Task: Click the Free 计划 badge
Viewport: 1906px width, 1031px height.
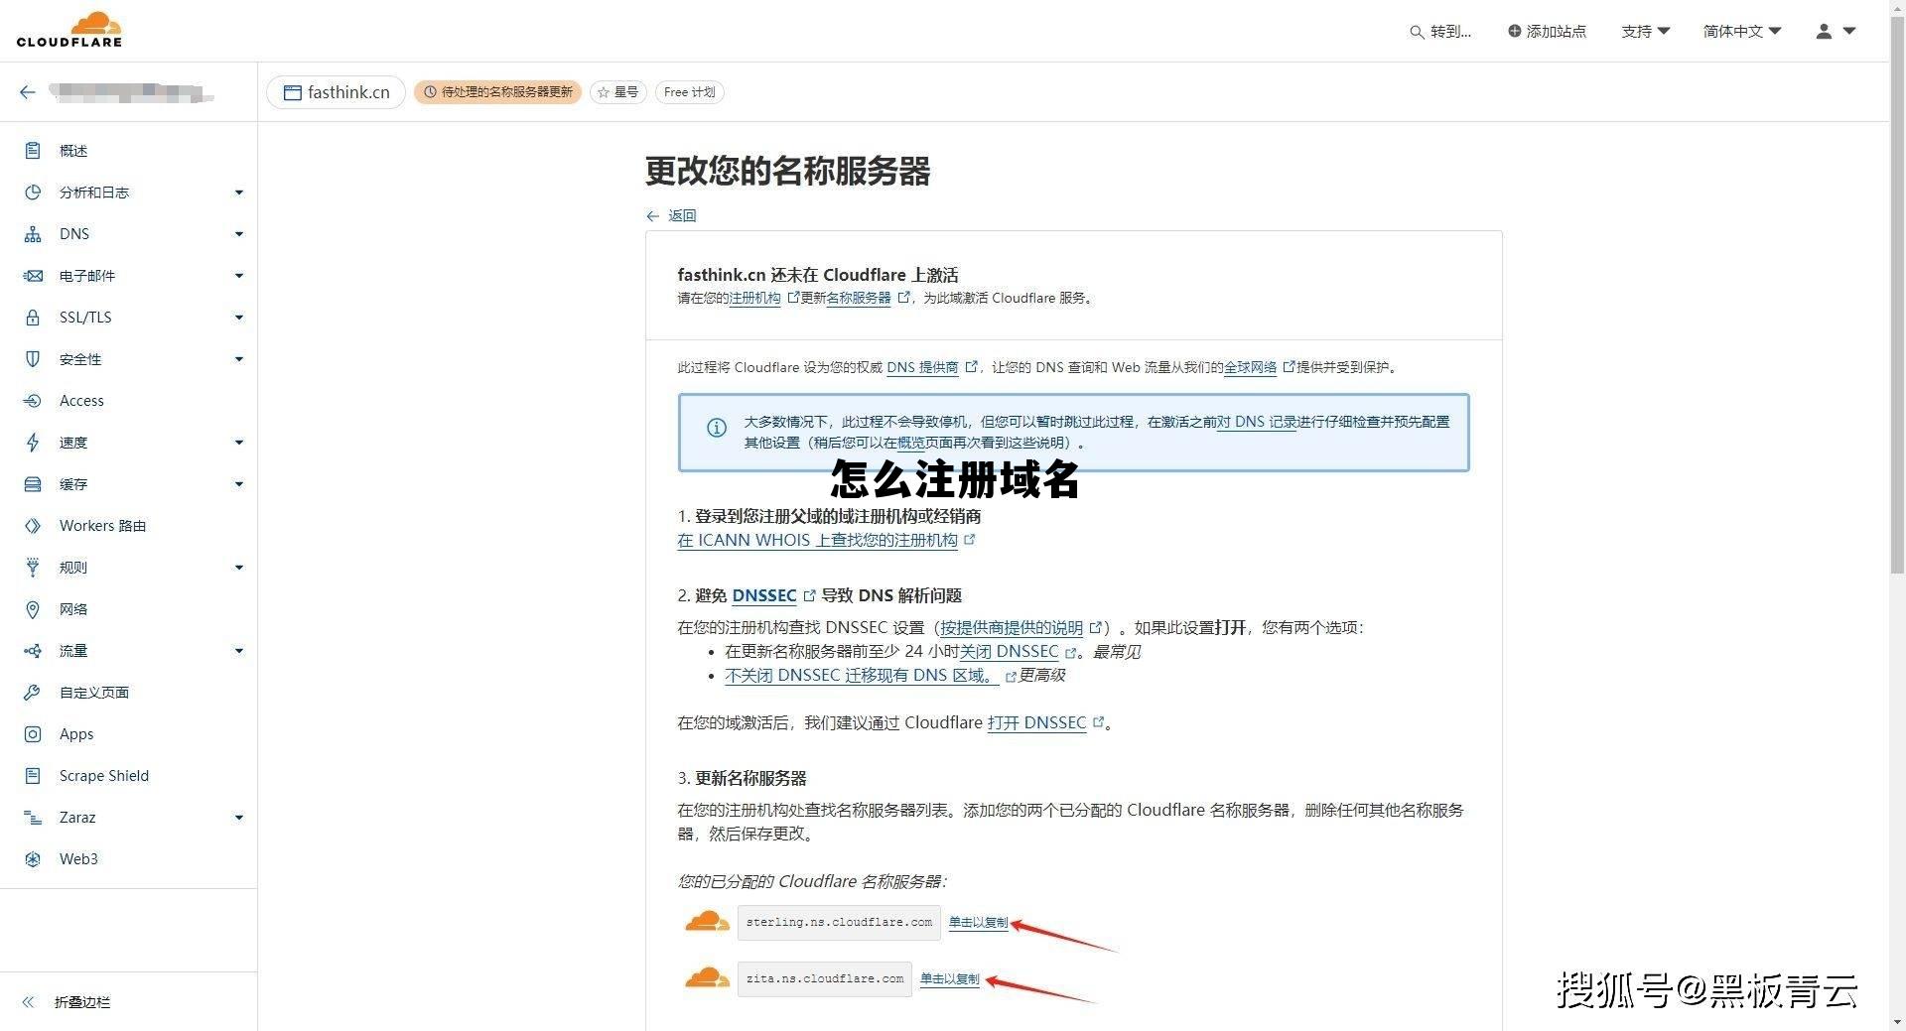Action: [689, 92]
